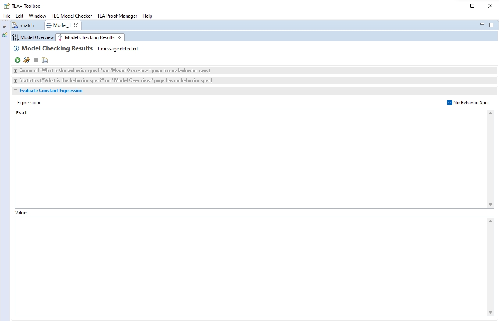Switch to the scratch tab
Screen dimensions: 499x321
26,25
